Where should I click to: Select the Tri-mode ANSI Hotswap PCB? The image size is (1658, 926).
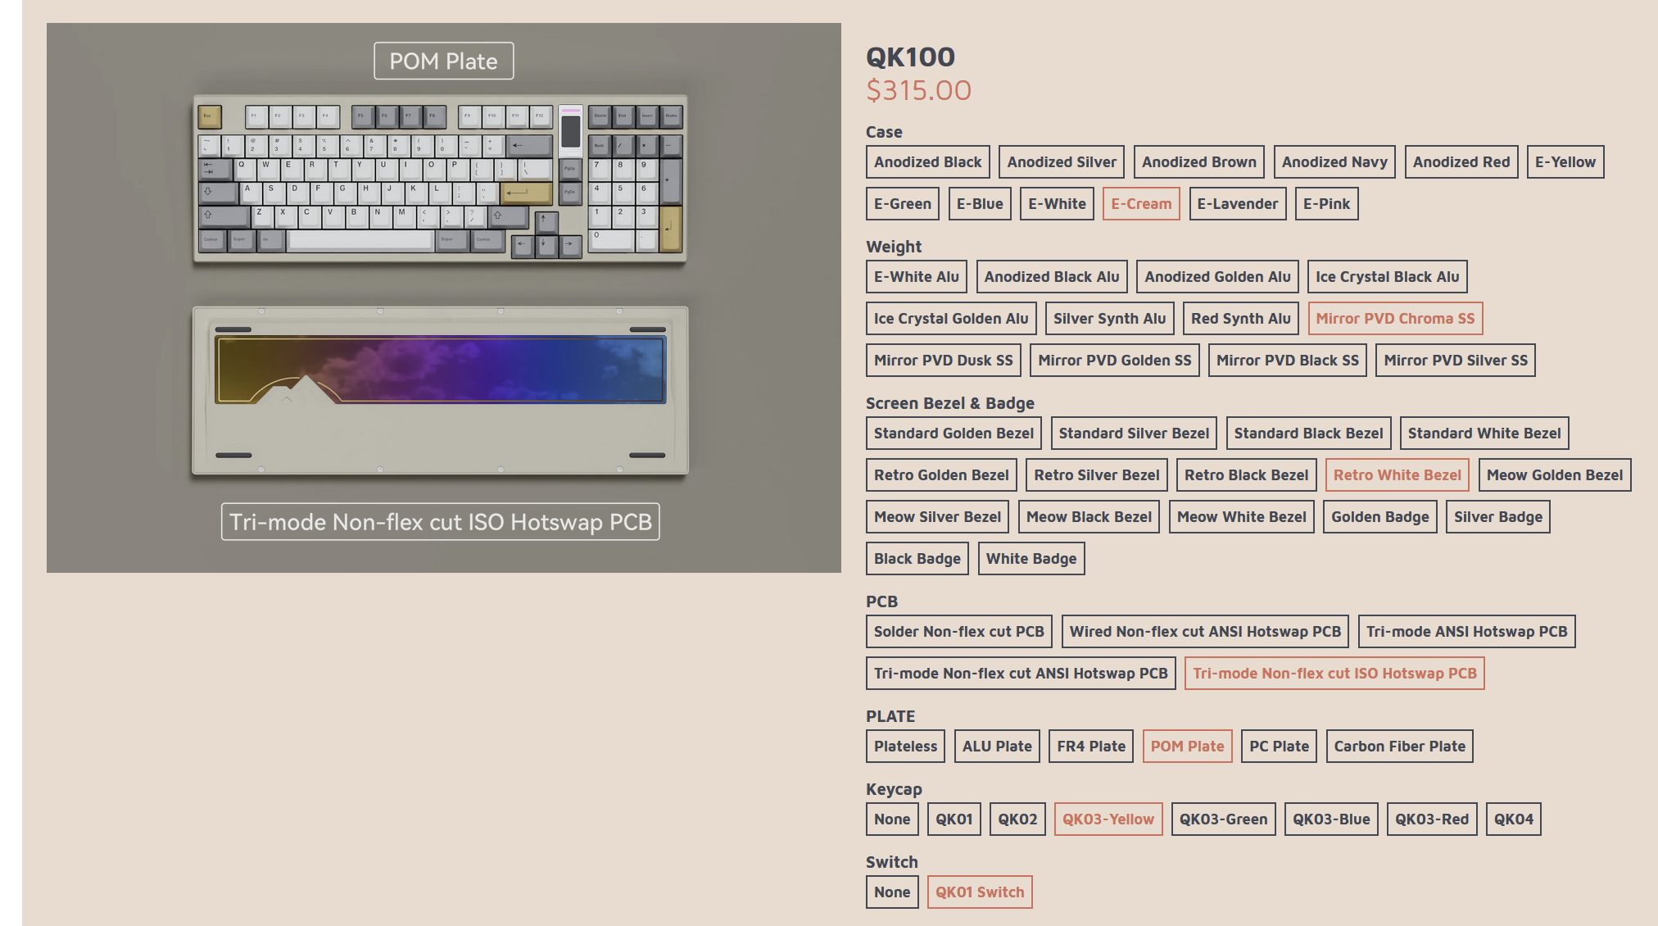coord(1465,632)
